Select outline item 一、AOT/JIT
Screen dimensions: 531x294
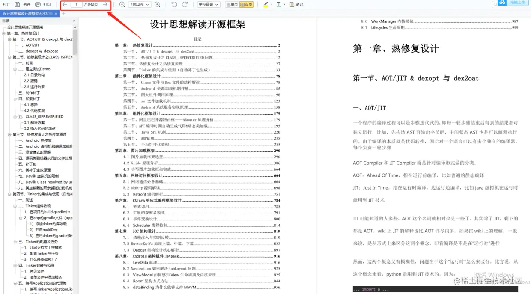coord(29,45)
